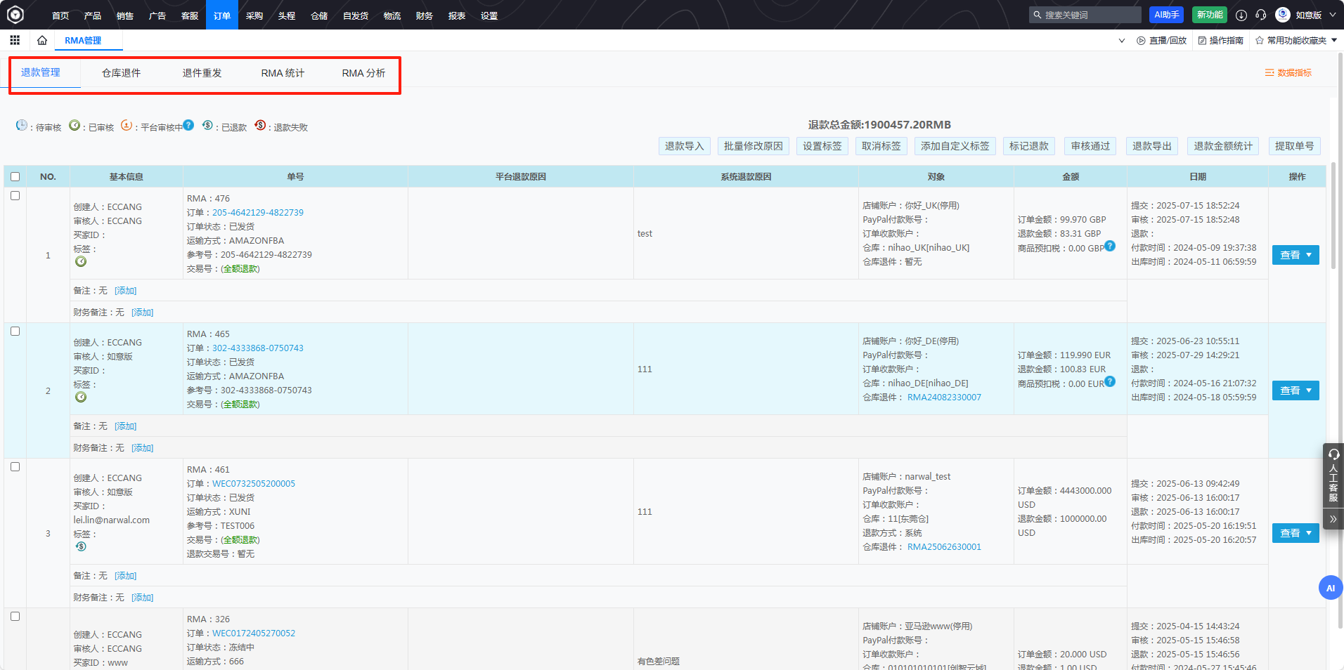
Task: Click the 搜索关键词 search field
Action: pyautogui.click(x=1090, y=15)
